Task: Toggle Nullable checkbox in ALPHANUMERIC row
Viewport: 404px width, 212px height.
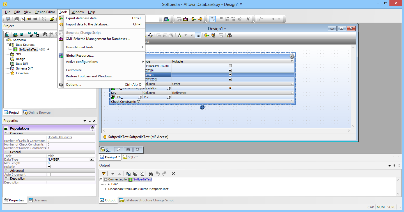Action: click(230, 66)
